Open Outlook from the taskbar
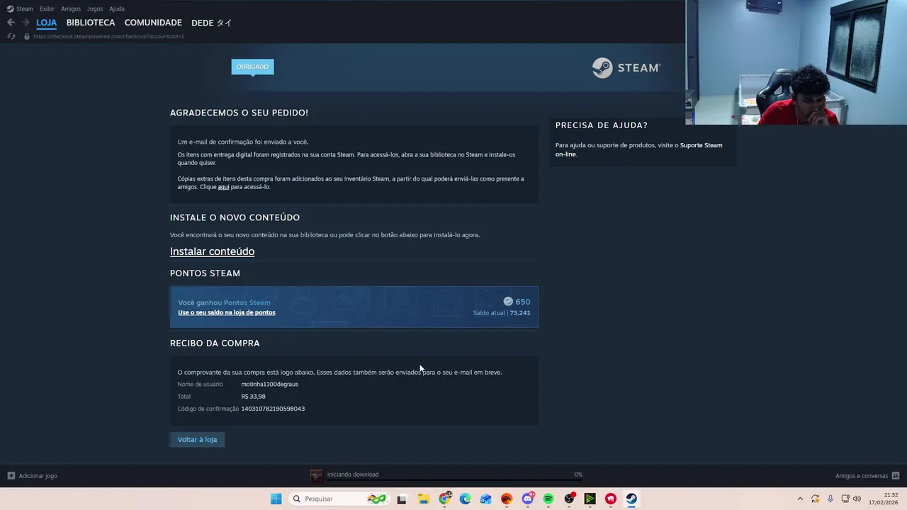Viewport: 907px width, 510px height. click(485, 499)
